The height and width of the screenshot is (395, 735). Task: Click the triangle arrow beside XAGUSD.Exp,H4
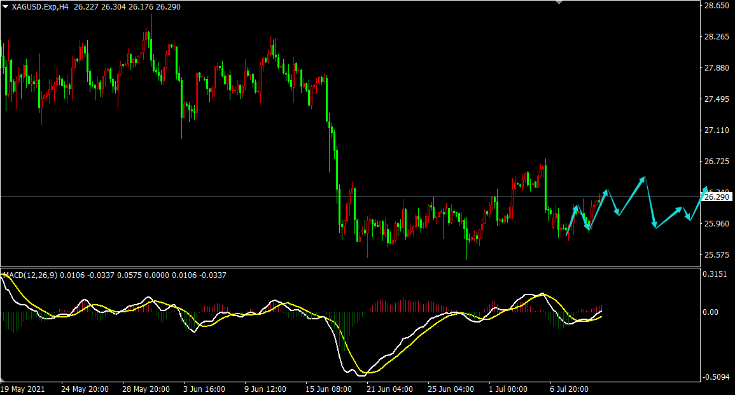pos(6,7)
